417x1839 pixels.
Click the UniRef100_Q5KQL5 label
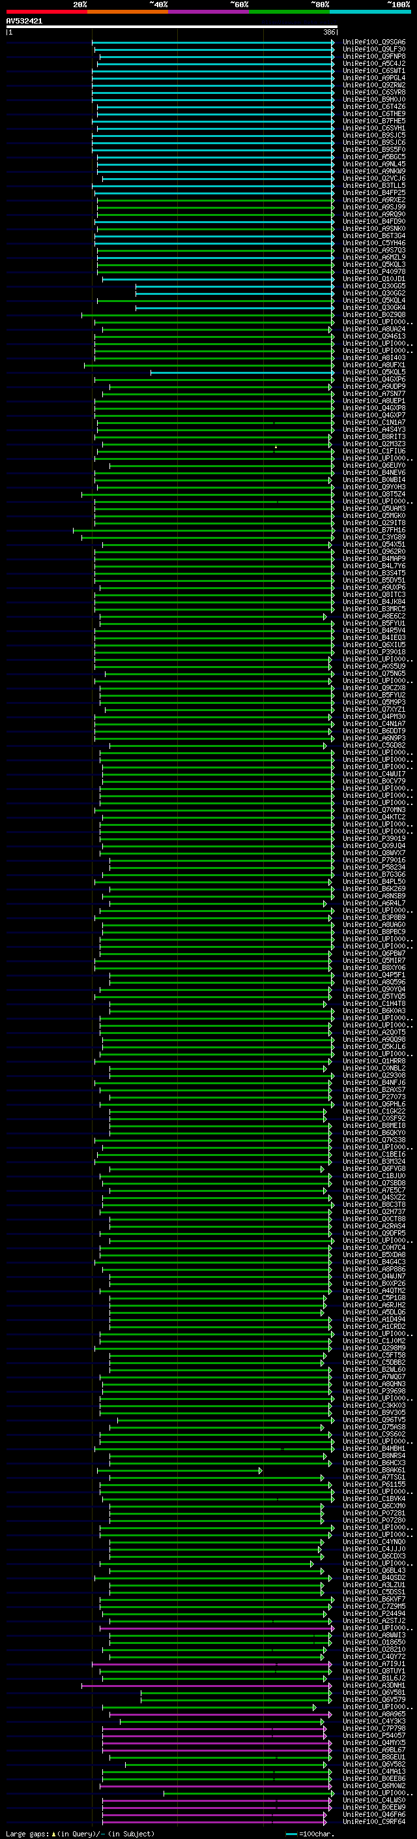click(374, 372)
